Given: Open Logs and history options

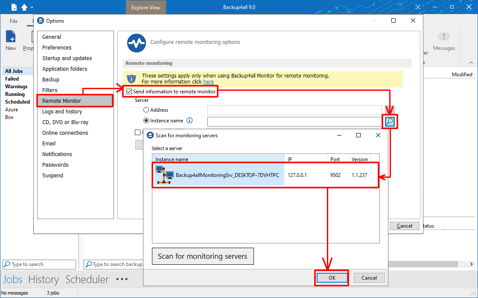Looking at the screenshot, I should [62, 111].
